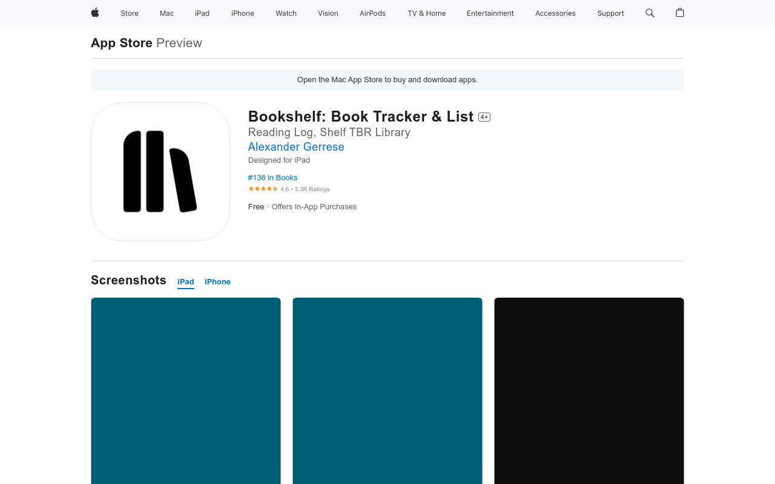775x484 pixels.
Task: Click '4.6 • 3.3K Ratings' text
Action: coord(305,189)
